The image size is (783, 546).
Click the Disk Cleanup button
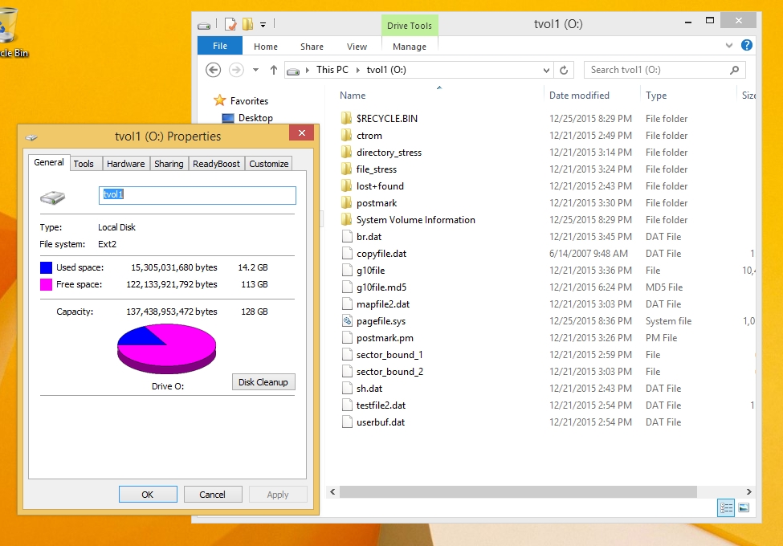click(x=263, y=382)
